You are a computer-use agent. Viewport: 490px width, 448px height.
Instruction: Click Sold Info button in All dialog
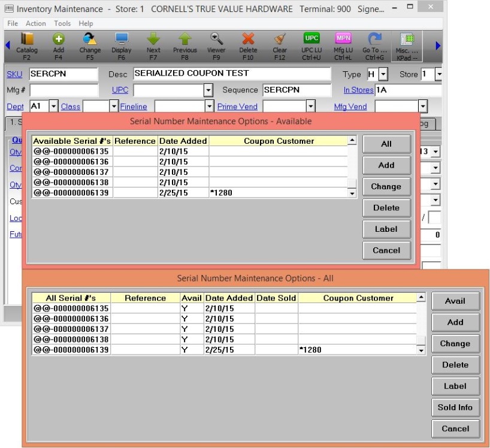pyautogui.click(x=455, y=407)
